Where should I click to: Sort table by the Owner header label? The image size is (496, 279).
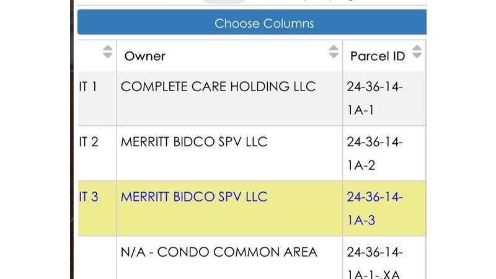click(x=145, y=56)
